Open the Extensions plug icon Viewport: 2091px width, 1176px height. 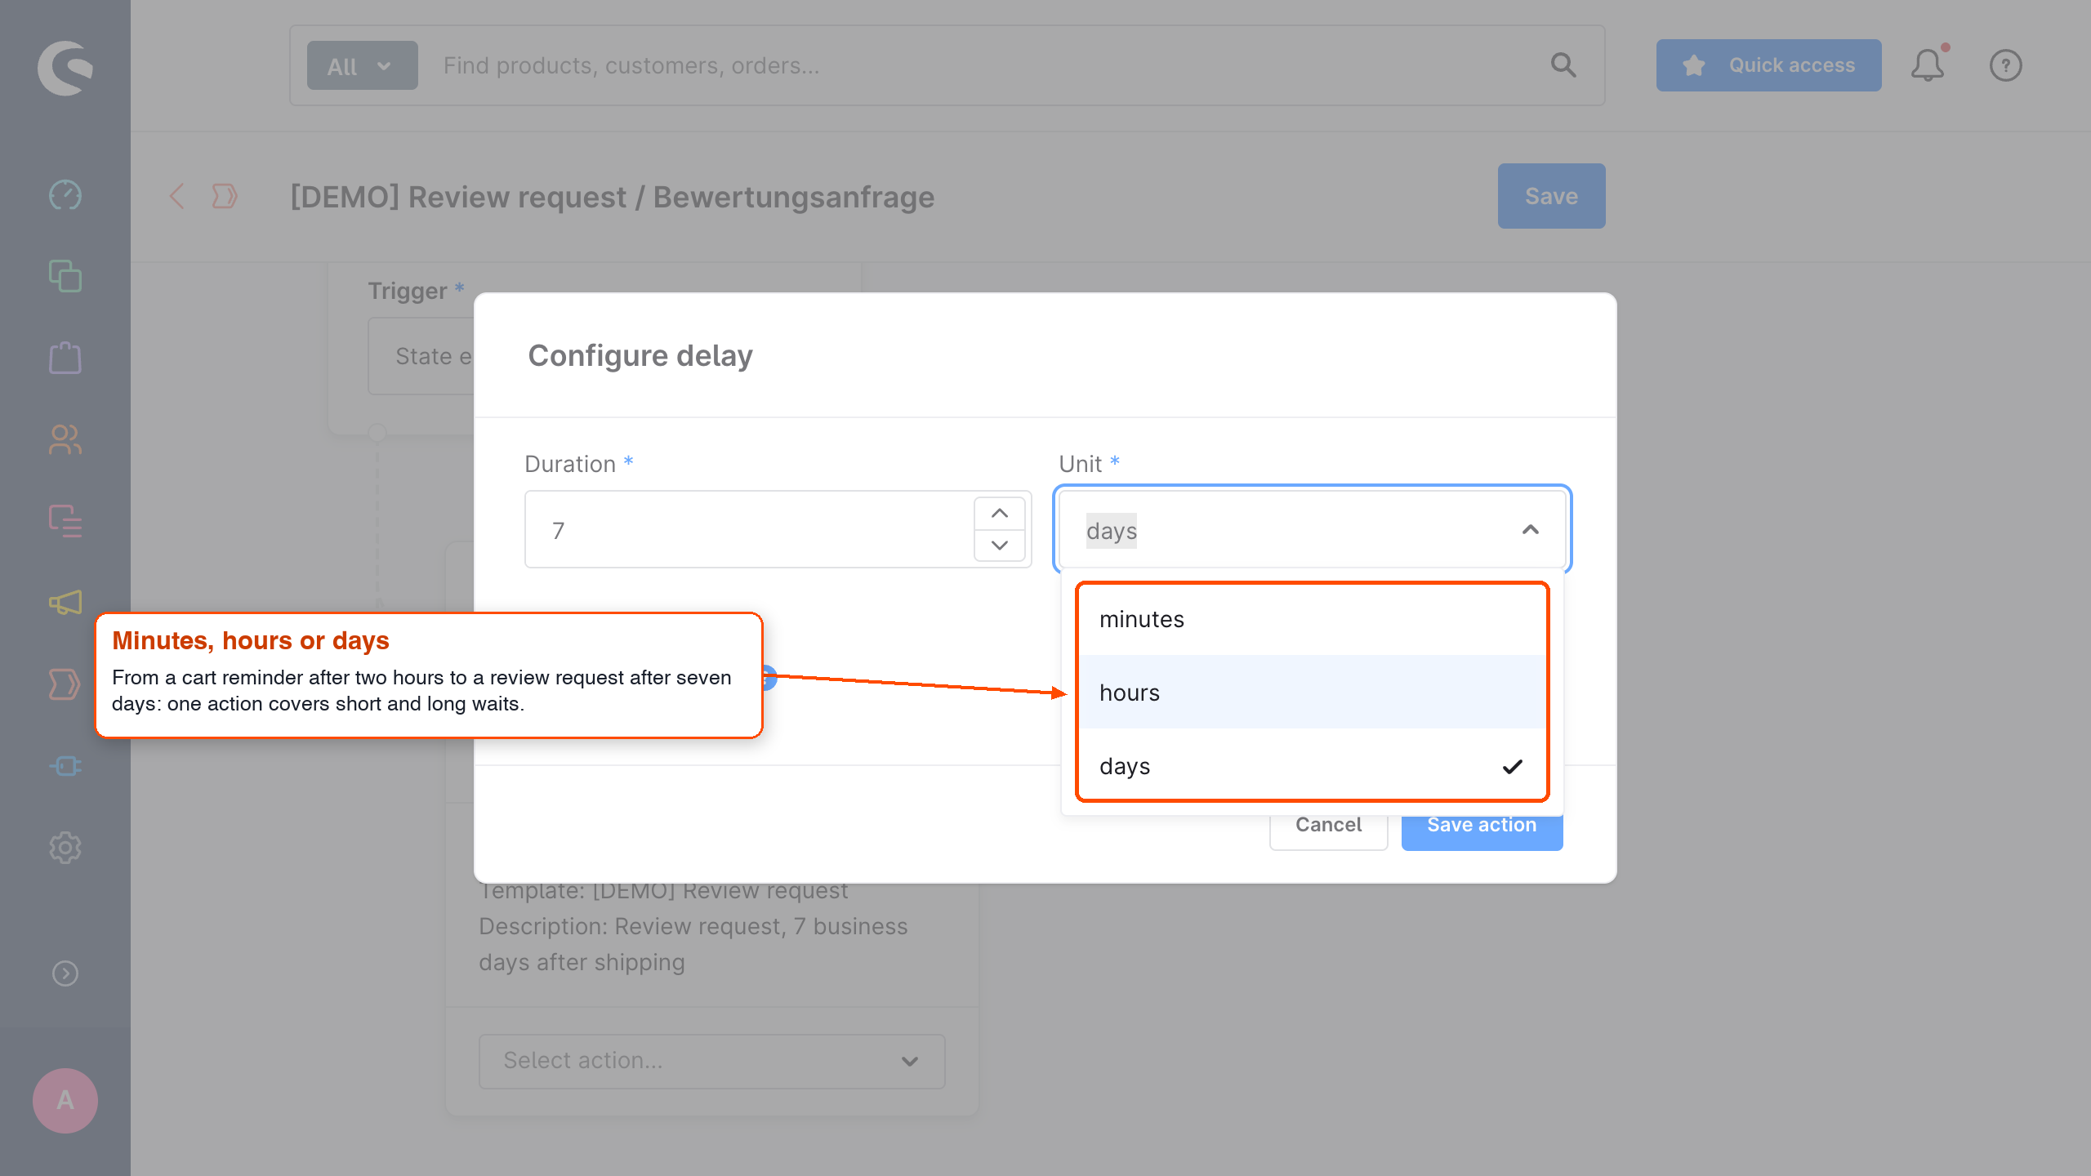coord(65,766)
